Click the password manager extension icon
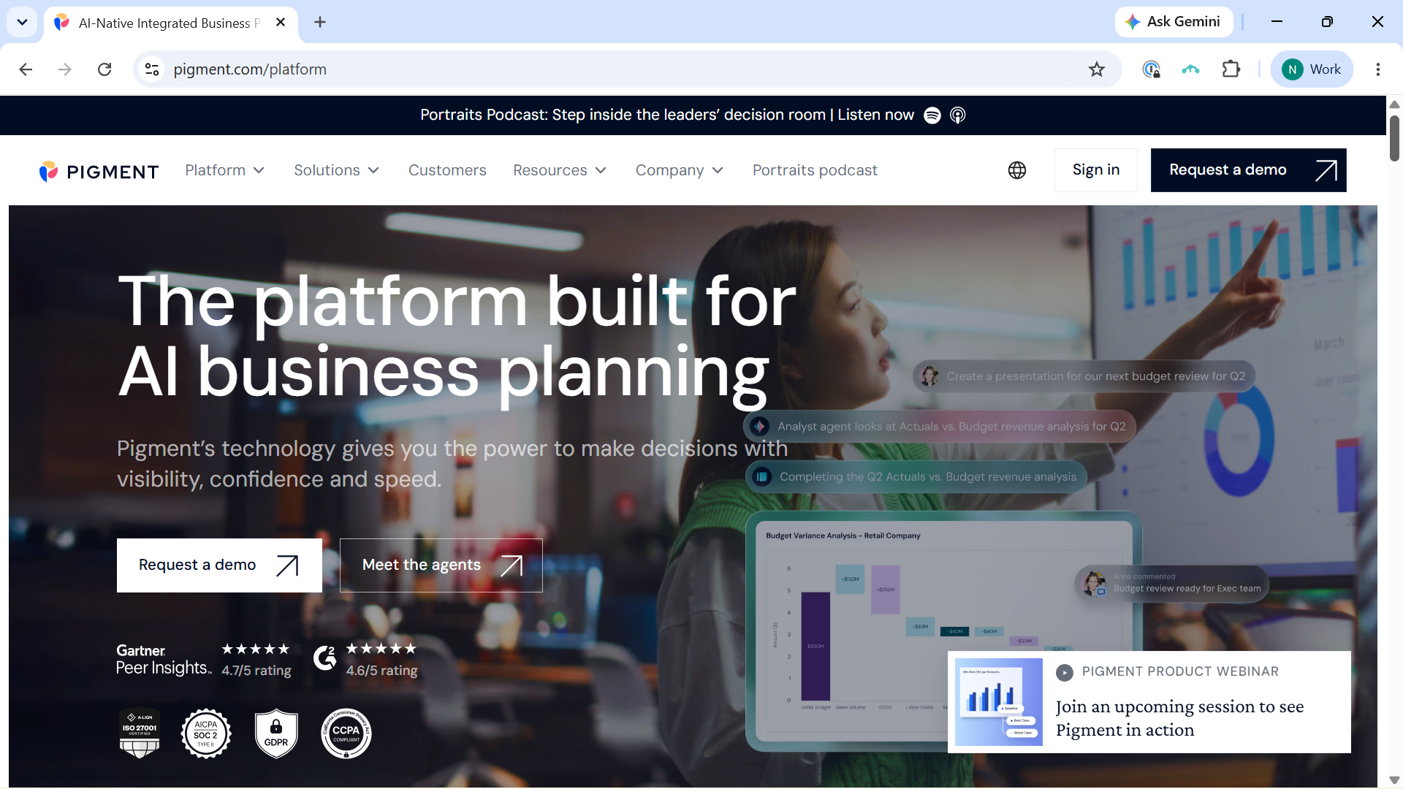 (1151, 69)
